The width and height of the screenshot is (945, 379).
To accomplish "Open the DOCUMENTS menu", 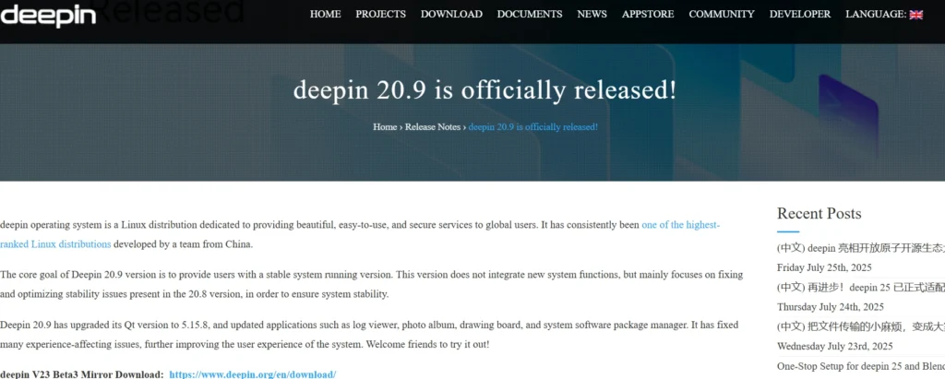I will tap(530, 14).
